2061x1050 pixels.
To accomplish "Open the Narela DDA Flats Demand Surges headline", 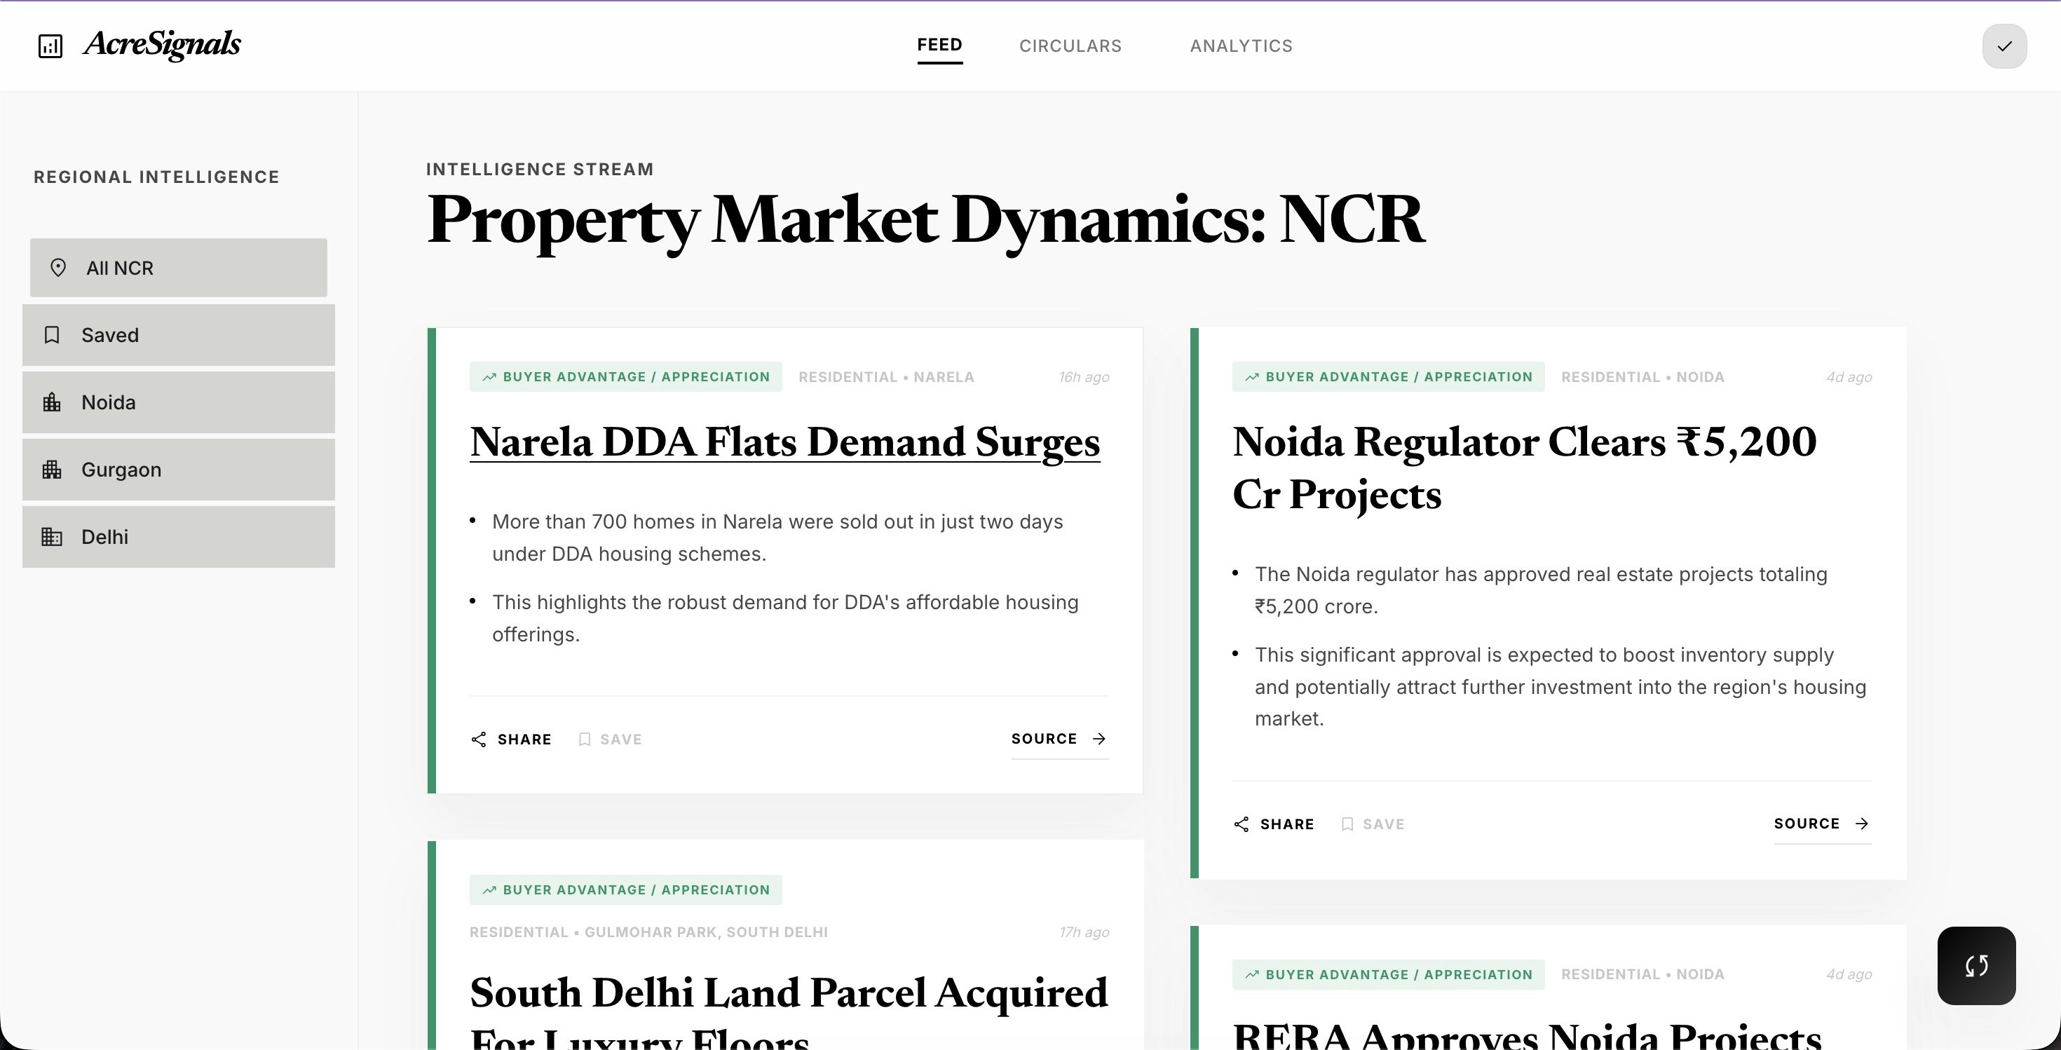I will [785, 442].
